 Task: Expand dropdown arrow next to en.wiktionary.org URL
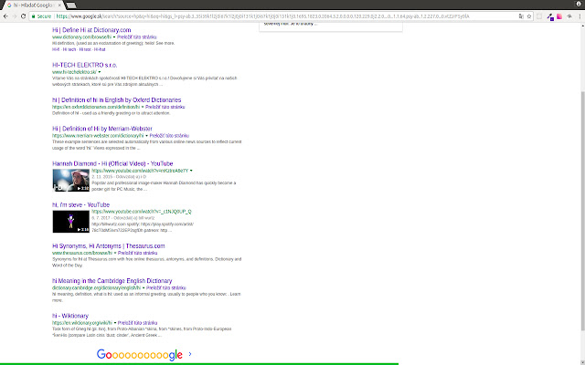pos(115,323)
